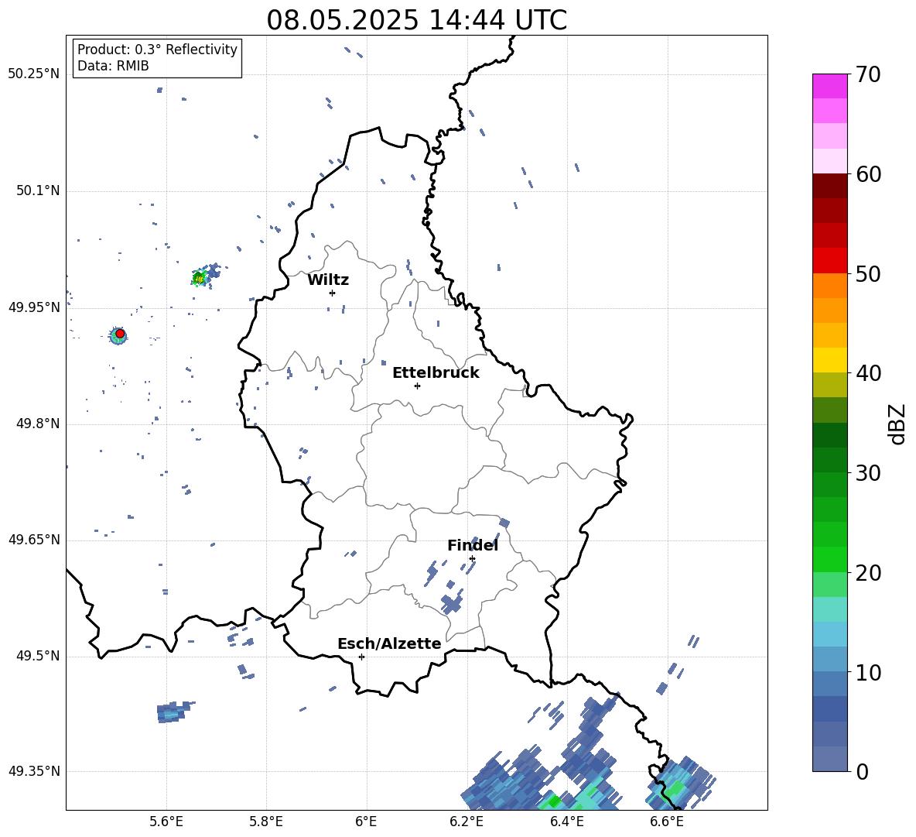Click the Esch/Alzette station cross marker

pos(361,657)
